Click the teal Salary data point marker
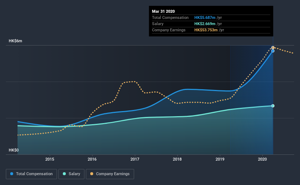The image size is (300, 185). click(273, 106)
